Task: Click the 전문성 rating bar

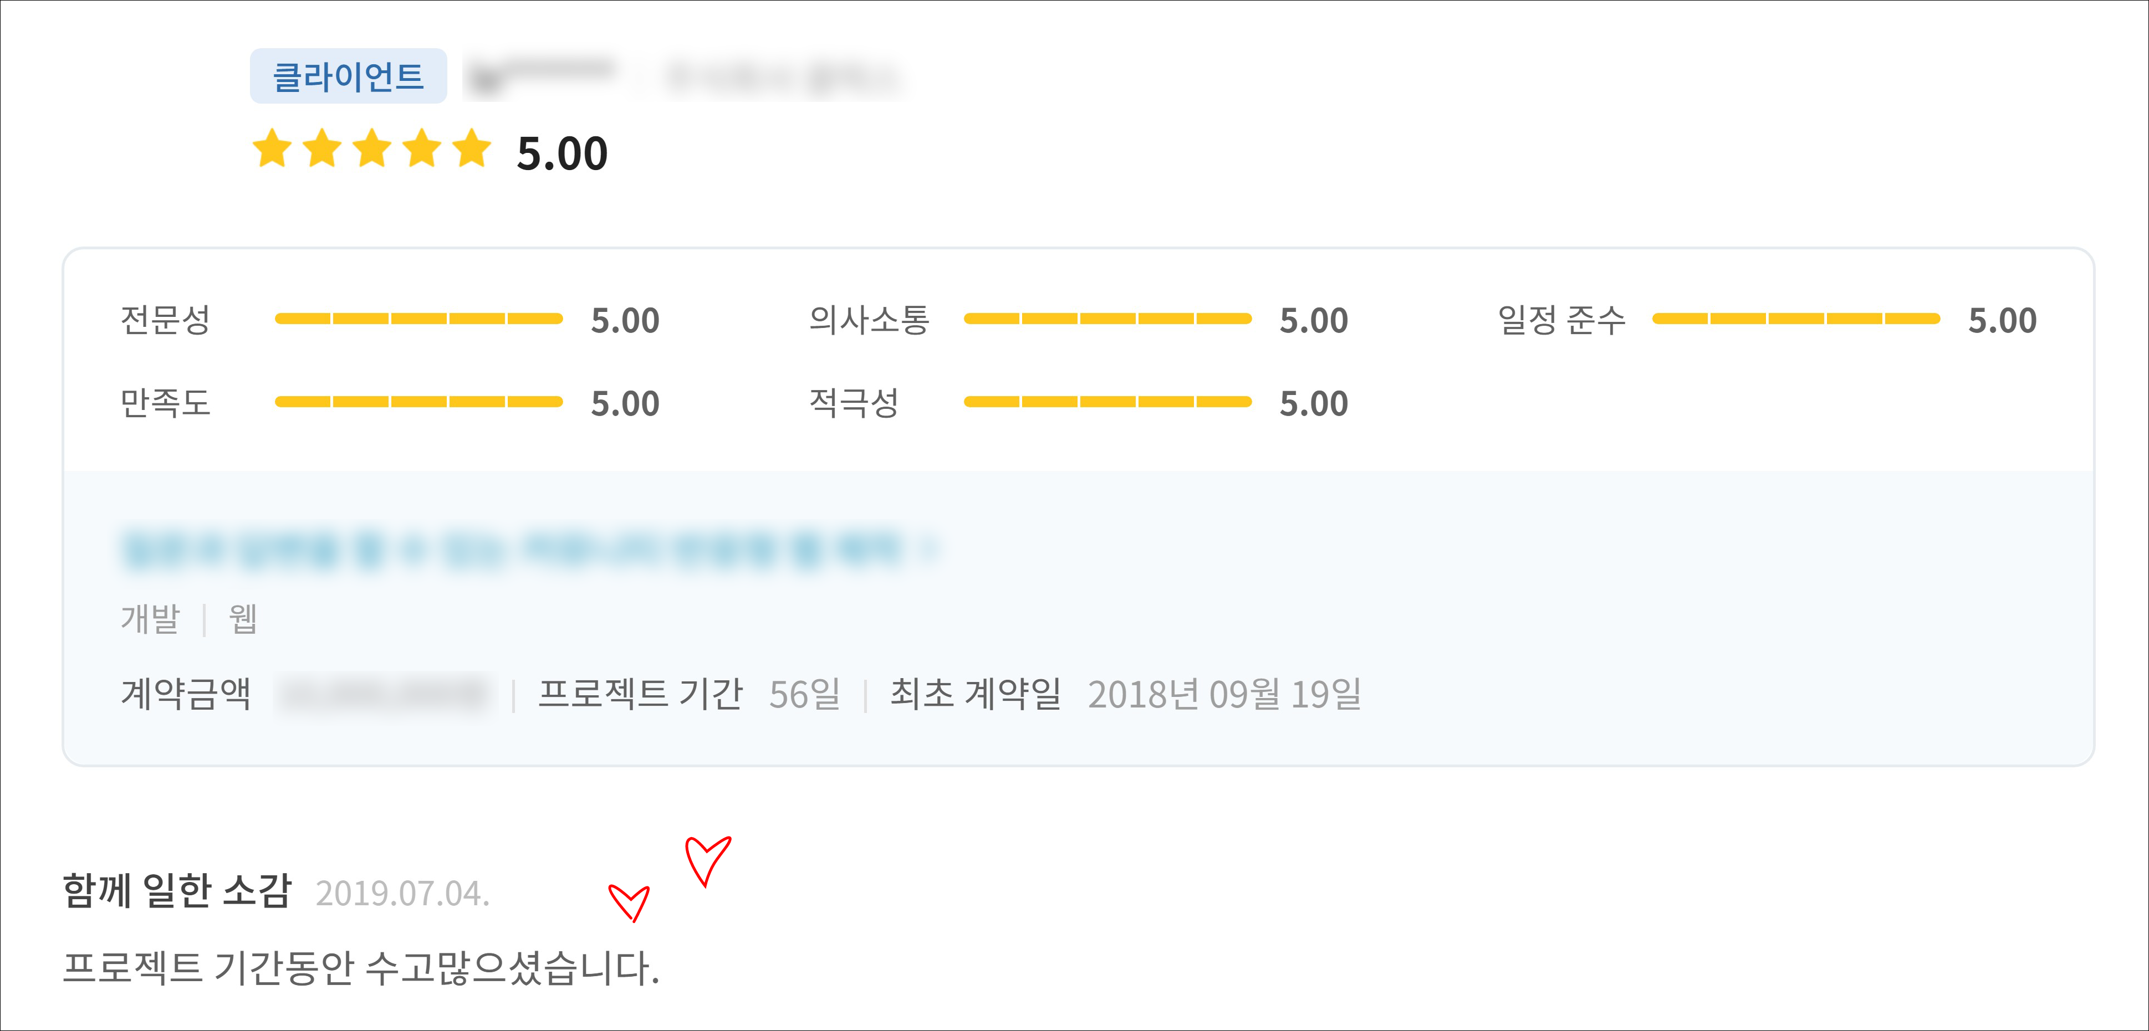Action: [419, 319]
